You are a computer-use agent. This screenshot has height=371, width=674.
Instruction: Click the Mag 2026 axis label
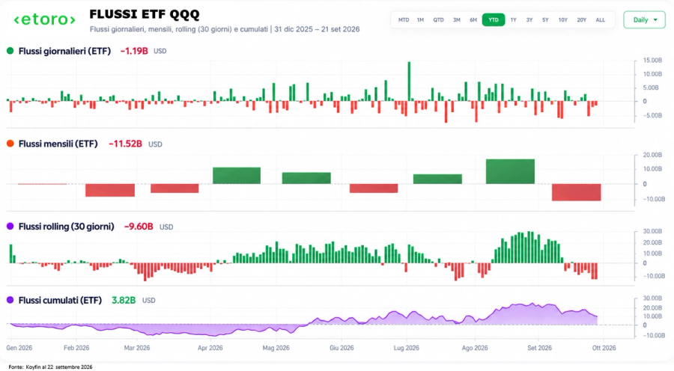276,348
